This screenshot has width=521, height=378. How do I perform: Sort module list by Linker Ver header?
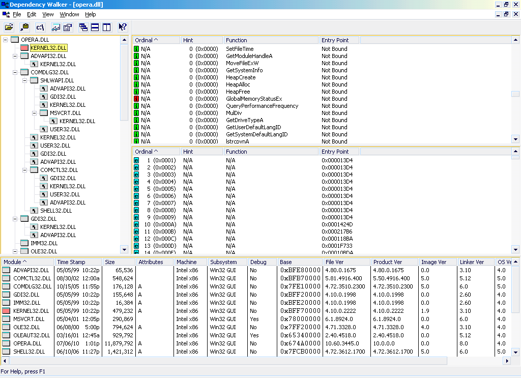coord(476,261)
